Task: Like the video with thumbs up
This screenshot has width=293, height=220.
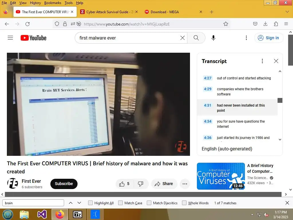Action: [x=125, y=184]
